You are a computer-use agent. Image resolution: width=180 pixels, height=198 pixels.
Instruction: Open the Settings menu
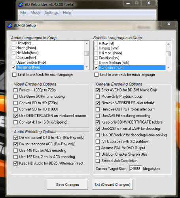click(x=51, y=13)
